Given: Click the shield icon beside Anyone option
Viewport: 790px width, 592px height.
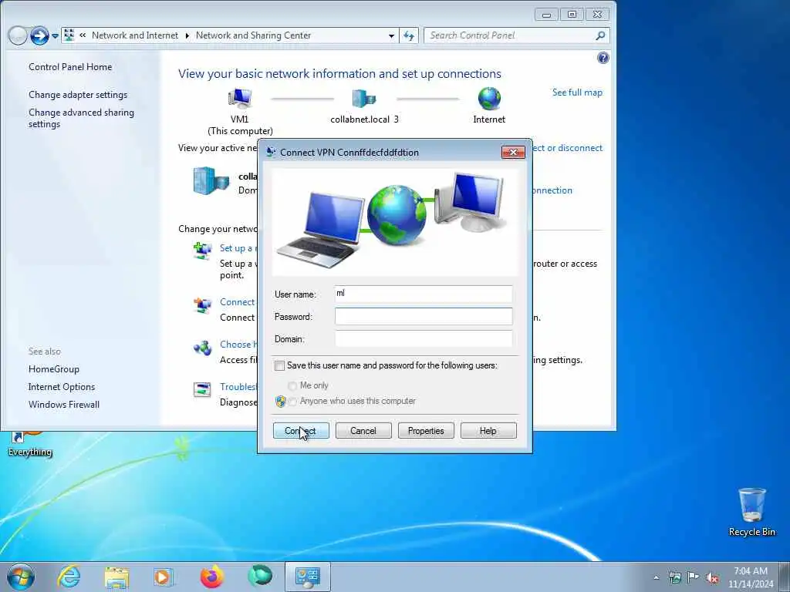Looking at the screenshot, I should (x=281, y=401).
